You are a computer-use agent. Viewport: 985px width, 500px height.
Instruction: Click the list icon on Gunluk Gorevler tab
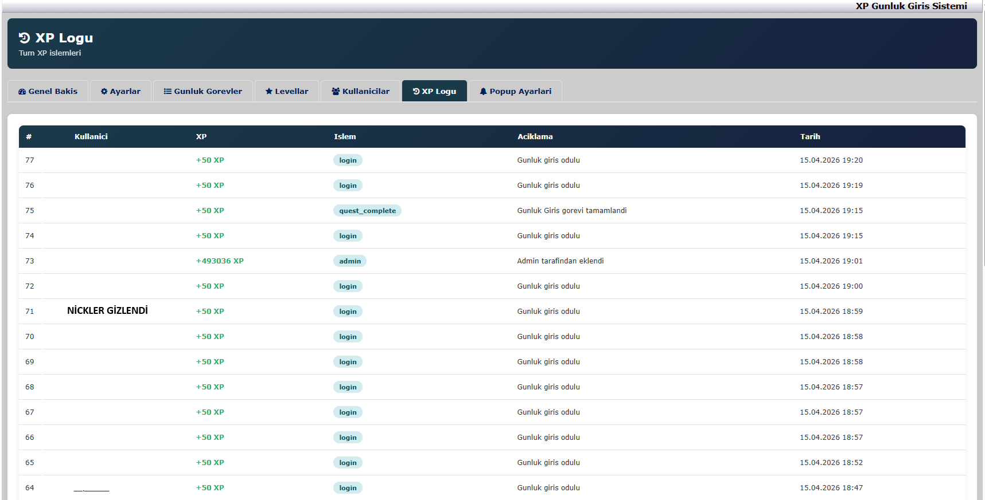pos(168,92)
